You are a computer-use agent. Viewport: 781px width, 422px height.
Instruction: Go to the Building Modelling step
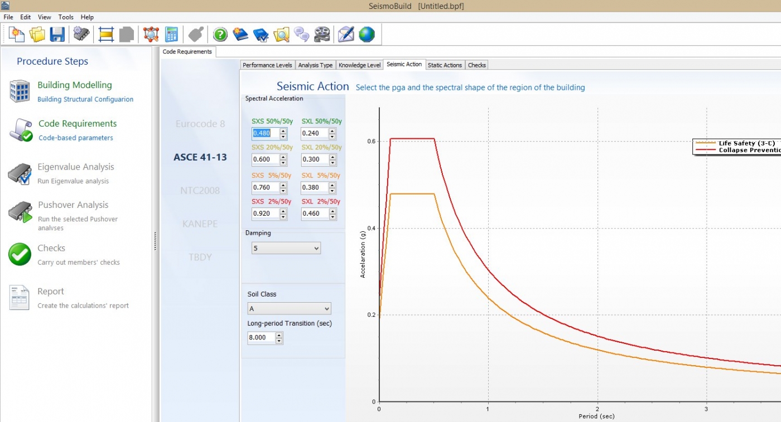click(75, 85)
